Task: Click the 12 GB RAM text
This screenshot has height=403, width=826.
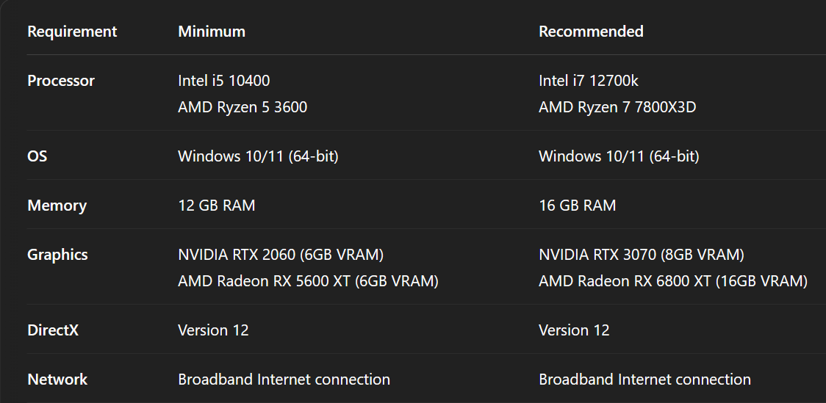Action: [217, 206]
